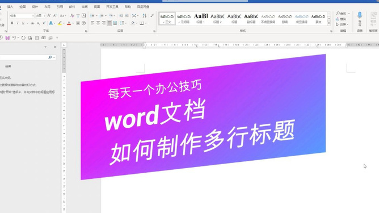Open the Design tab
The image size is (379, 213).
[35, 7]
